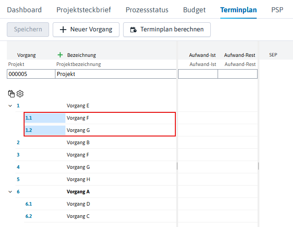Open task link 6.1 Vorgang D

point(29,204)
